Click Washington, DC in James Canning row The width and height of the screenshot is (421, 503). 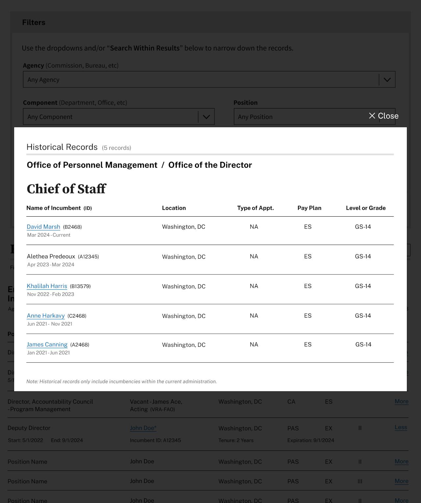[184, 345]
